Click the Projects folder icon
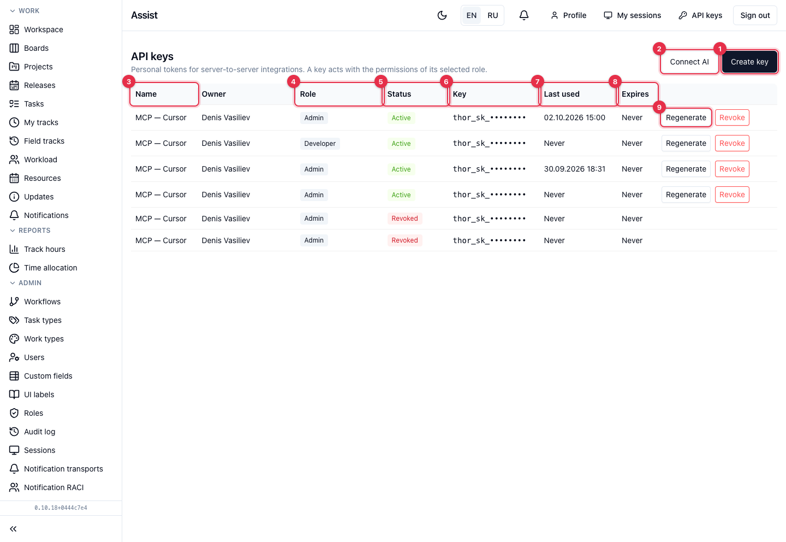The width and height of the screenshot is (786, 542). [x=14, y=67]
